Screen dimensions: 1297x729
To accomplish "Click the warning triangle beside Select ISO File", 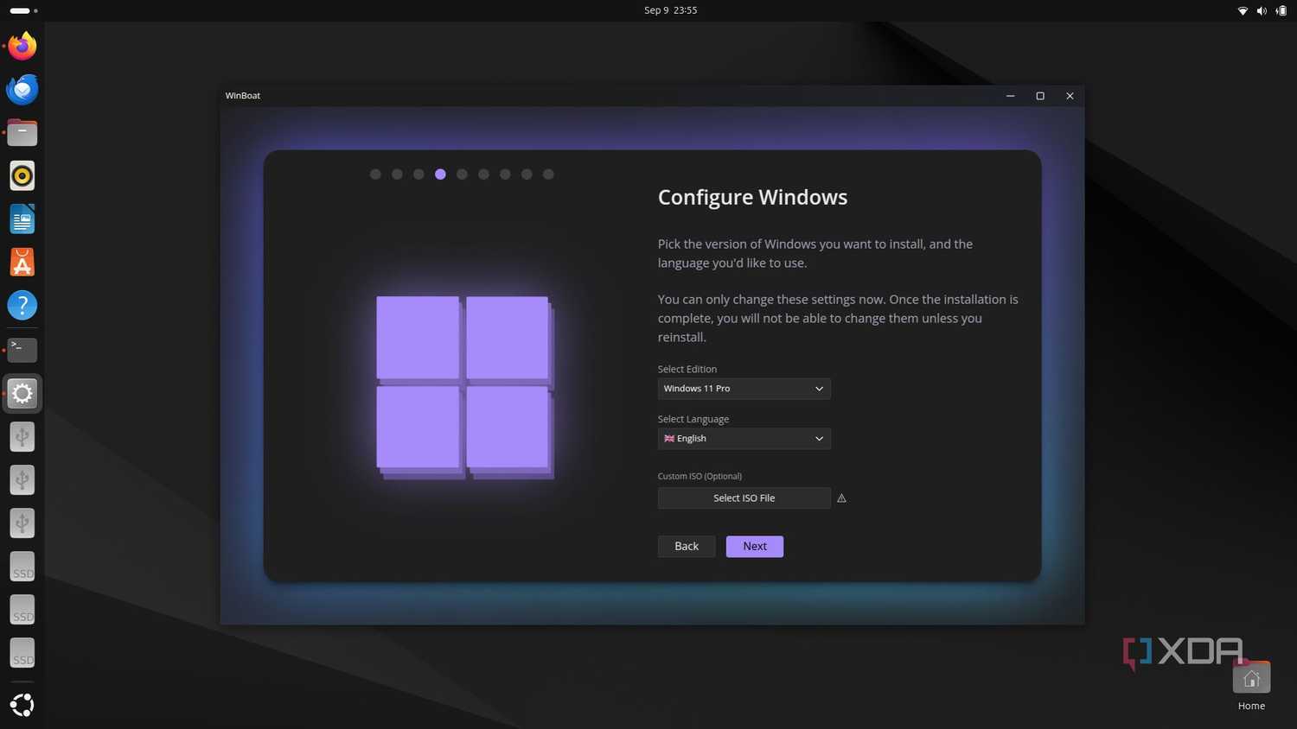I will pos(841,498).
